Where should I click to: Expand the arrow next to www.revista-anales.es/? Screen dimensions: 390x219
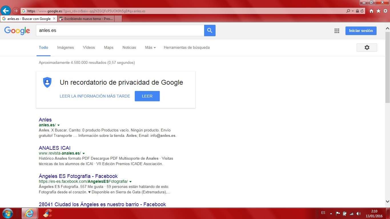[84, 153]
